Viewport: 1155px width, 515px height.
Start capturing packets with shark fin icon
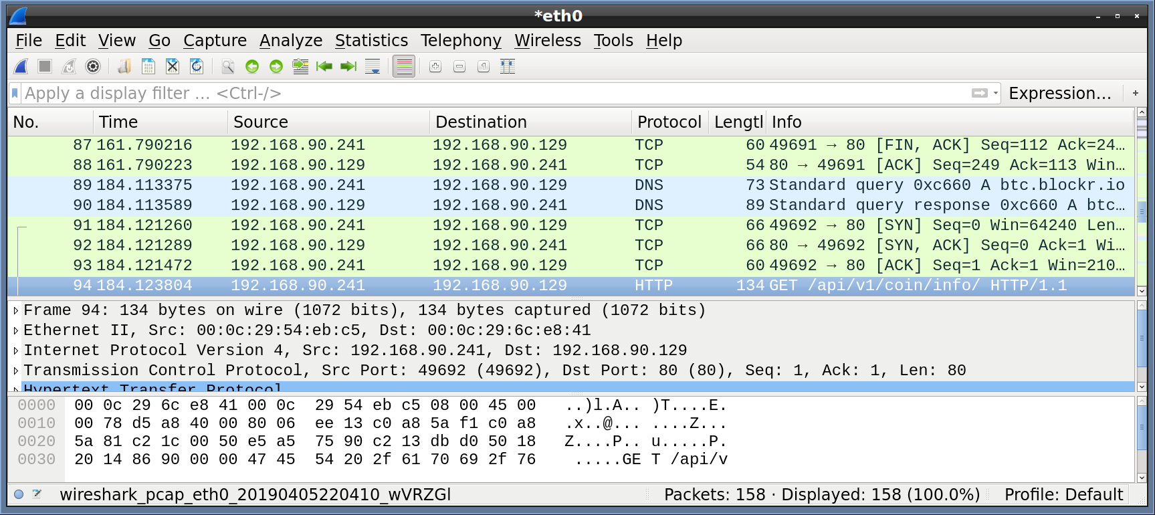click(x=21, y=66)
